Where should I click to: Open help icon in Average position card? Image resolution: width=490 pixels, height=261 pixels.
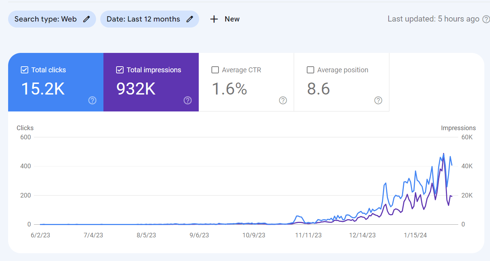[x=378, y=101]
